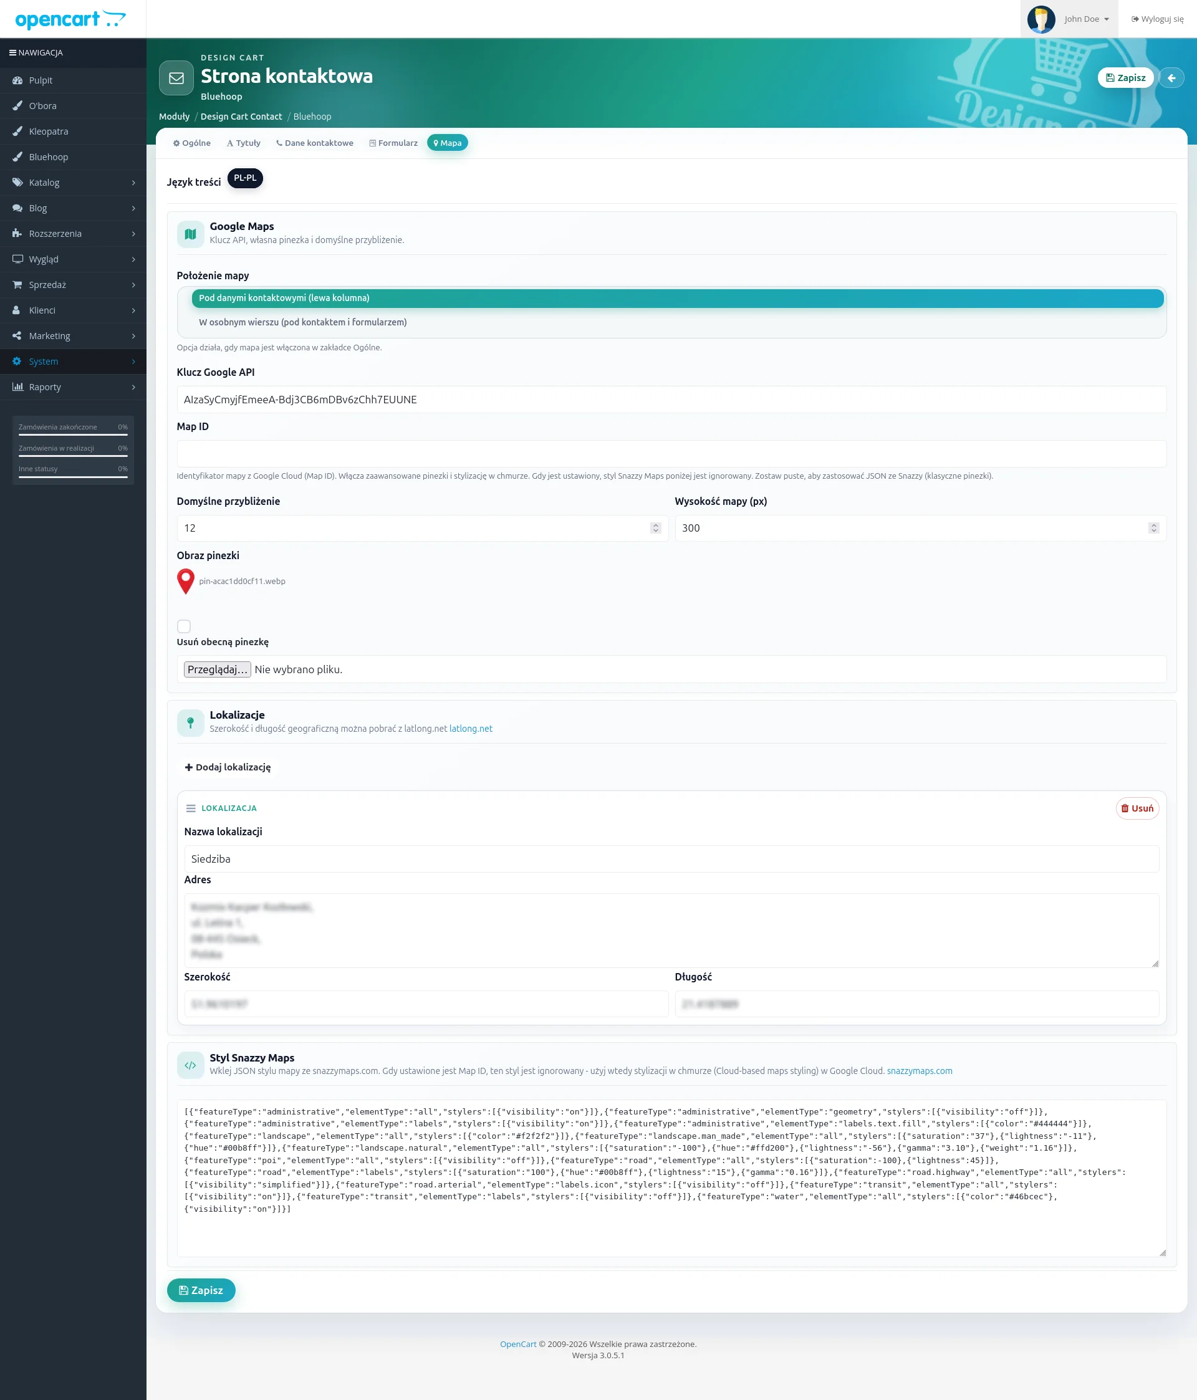This screenshot has width=1197, height=1400.
Task: Click the O'bora brush icon
Action: point(17,106)
